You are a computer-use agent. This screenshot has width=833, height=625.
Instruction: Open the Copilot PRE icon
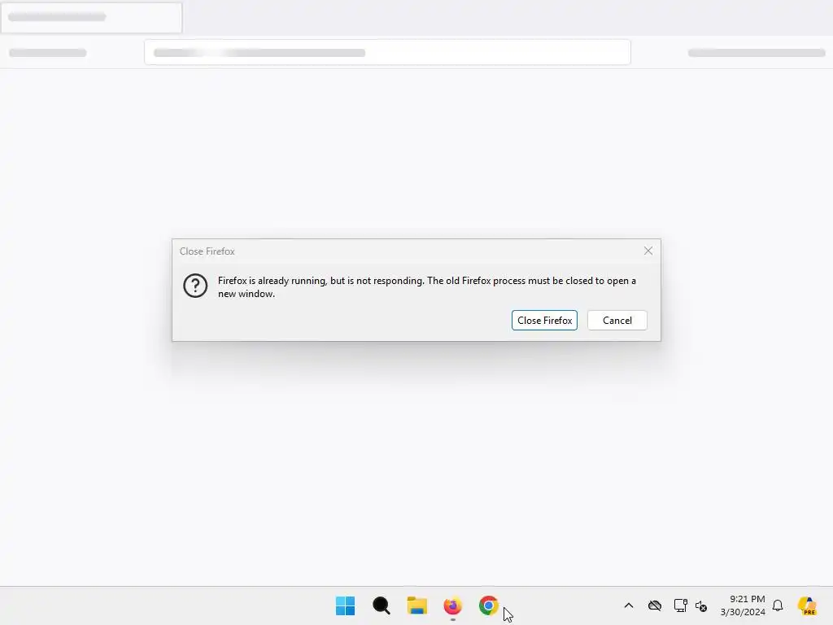click(807, 605)
